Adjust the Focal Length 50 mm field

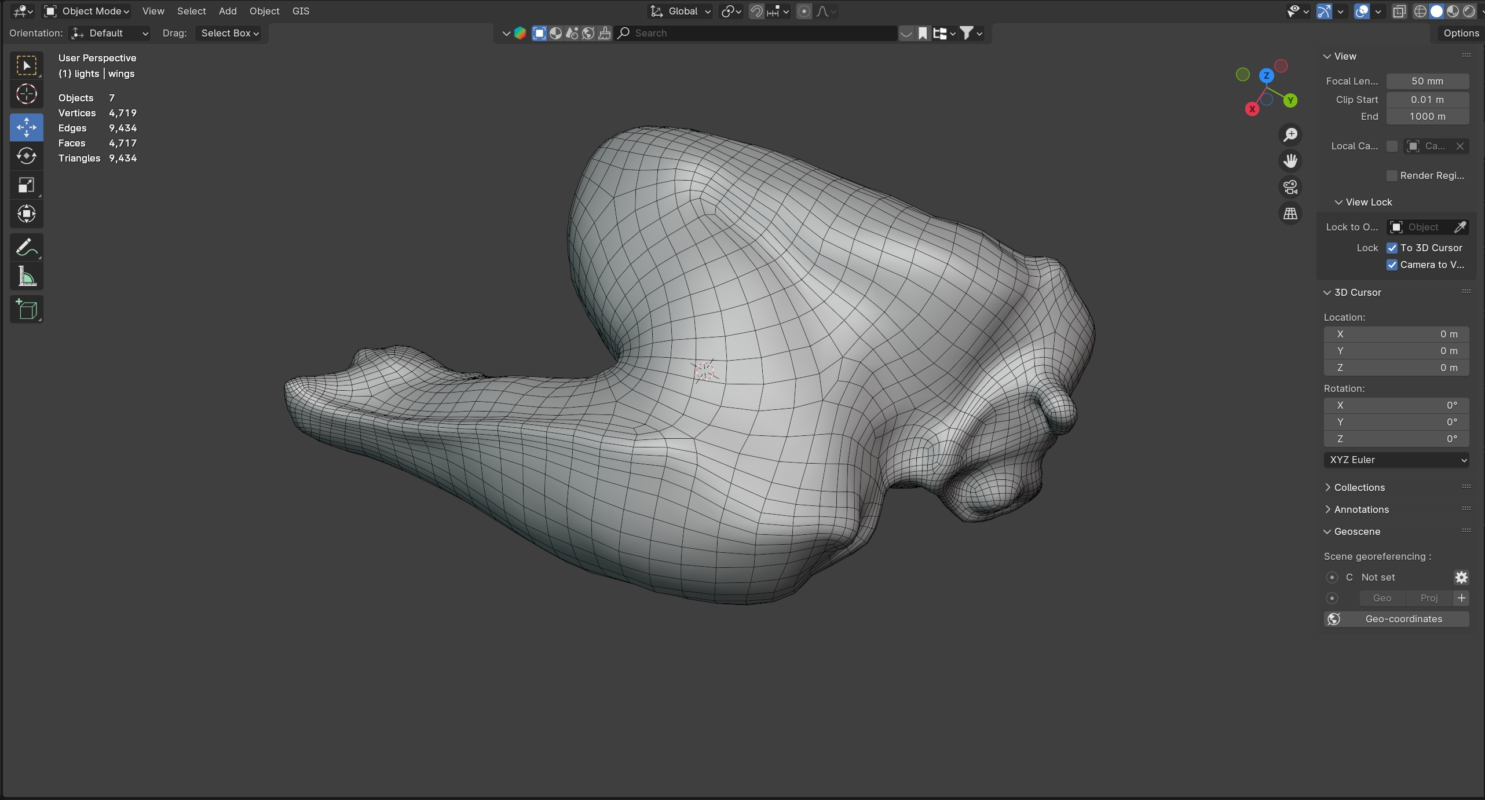click(x=1427, y=81)
